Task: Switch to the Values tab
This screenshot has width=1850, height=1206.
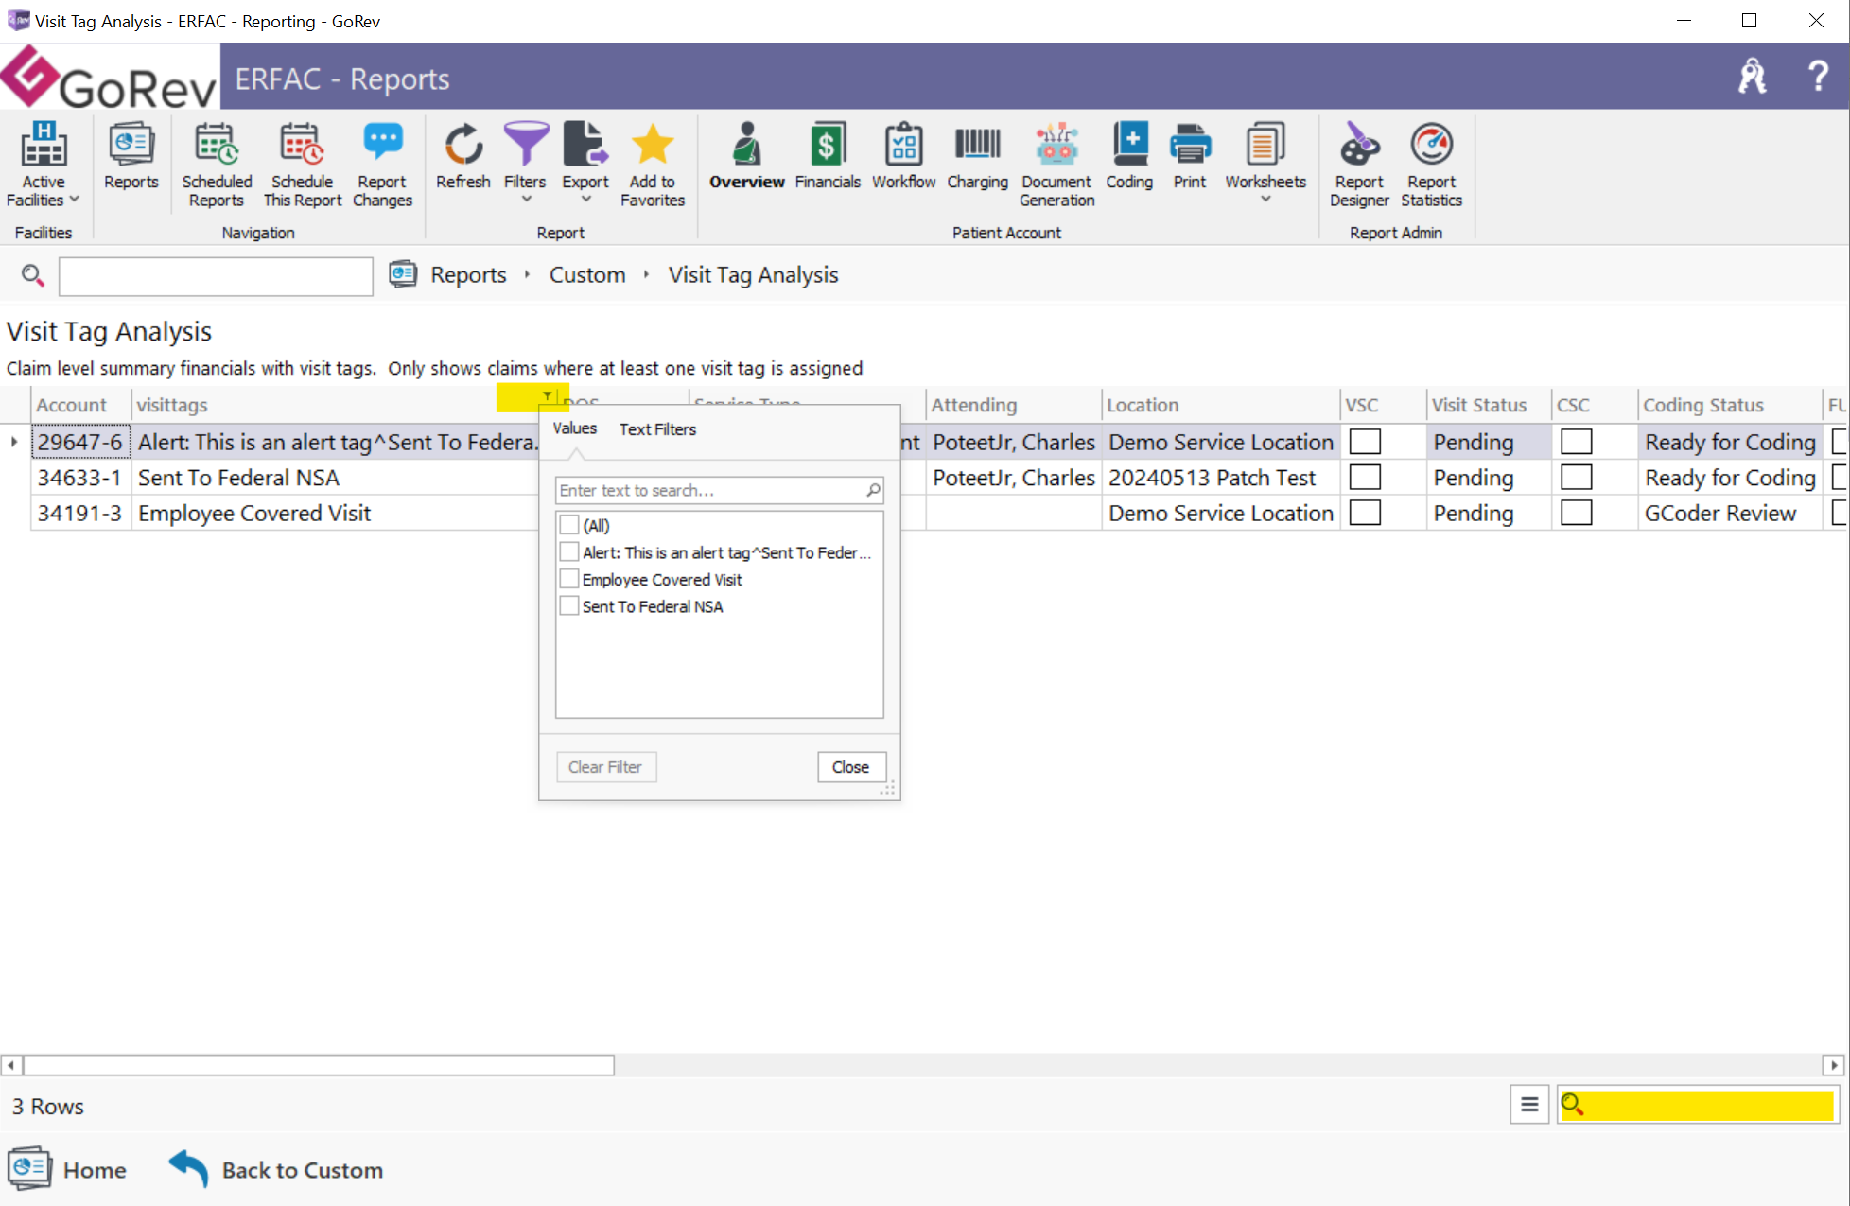Action: [575, 428]
